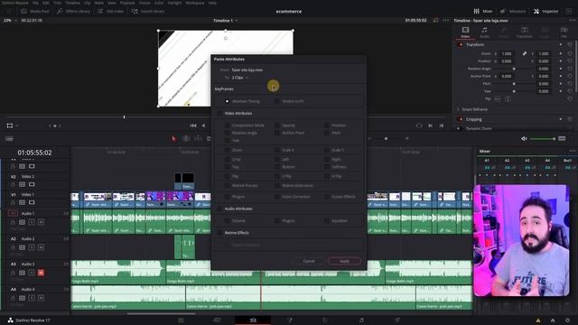Open the Fairlight page music-note icon

361,320
